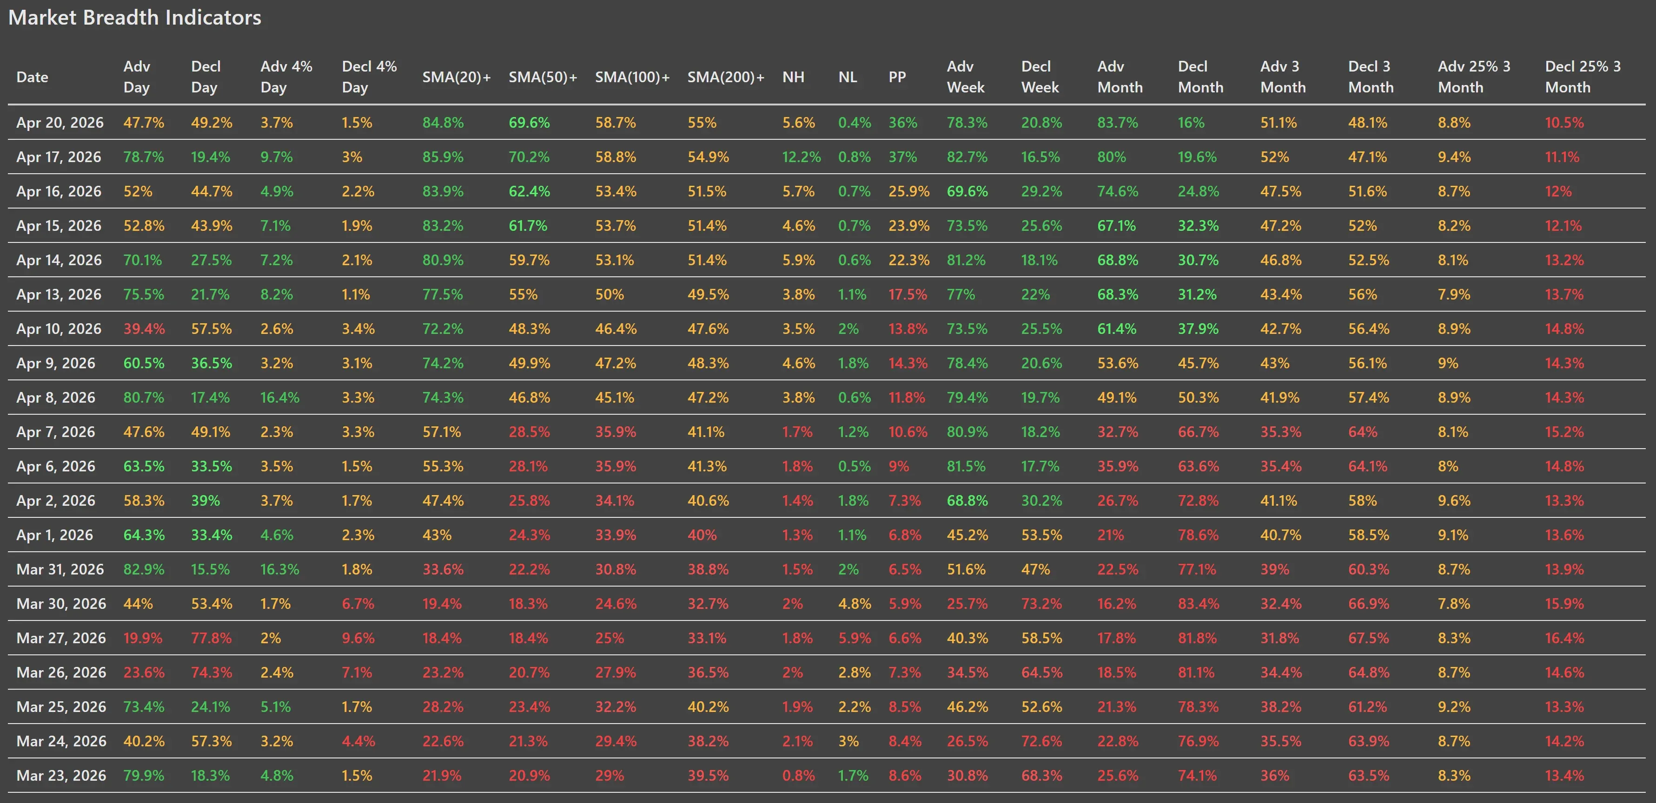
Task: Select the PP column header
Action: 897,77
